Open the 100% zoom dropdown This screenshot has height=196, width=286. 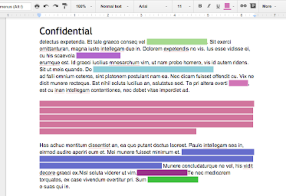[x=84, y=6]
